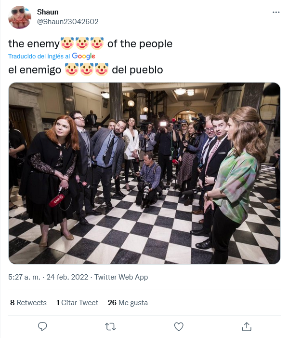Open the @Shaun23042602 handle link

68,22
